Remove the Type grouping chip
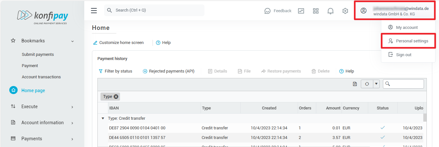Screen dimensions: 439x147 (116, 97)
